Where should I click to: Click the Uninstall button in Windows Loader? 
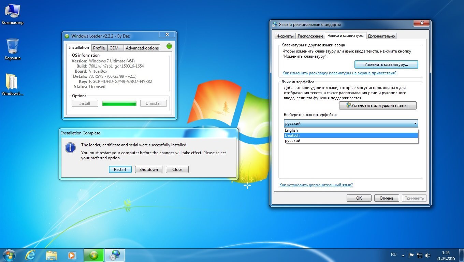point(154,103)
